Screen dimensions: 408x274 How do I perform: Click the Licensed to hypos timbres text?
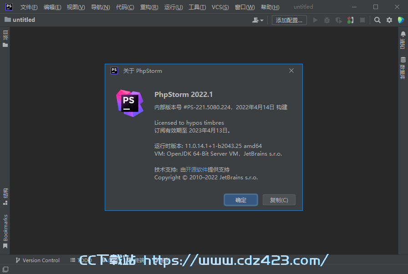pos(189,123)
